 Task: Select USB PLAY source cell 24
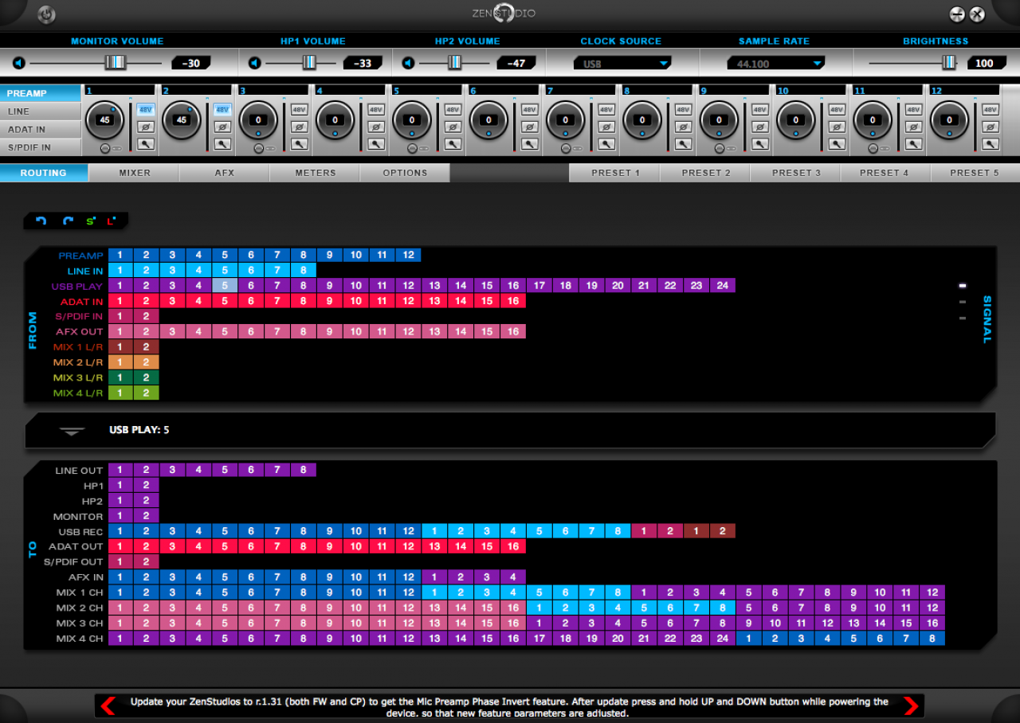point(722,286)
